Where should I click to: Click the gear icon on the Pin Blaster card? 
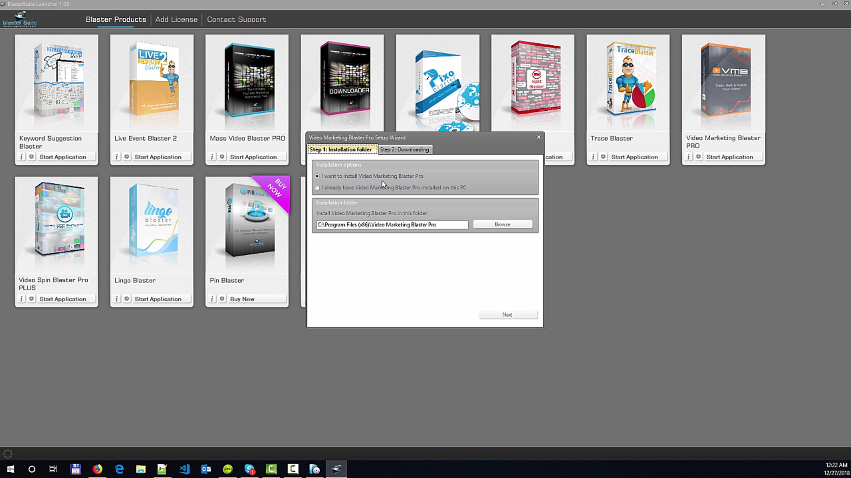[x=222, y=299]
